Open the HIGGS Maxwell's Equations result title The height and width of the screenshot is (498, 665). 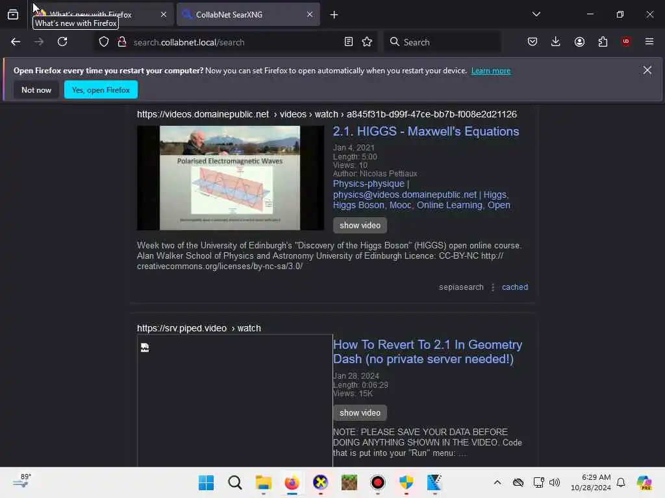426,131
